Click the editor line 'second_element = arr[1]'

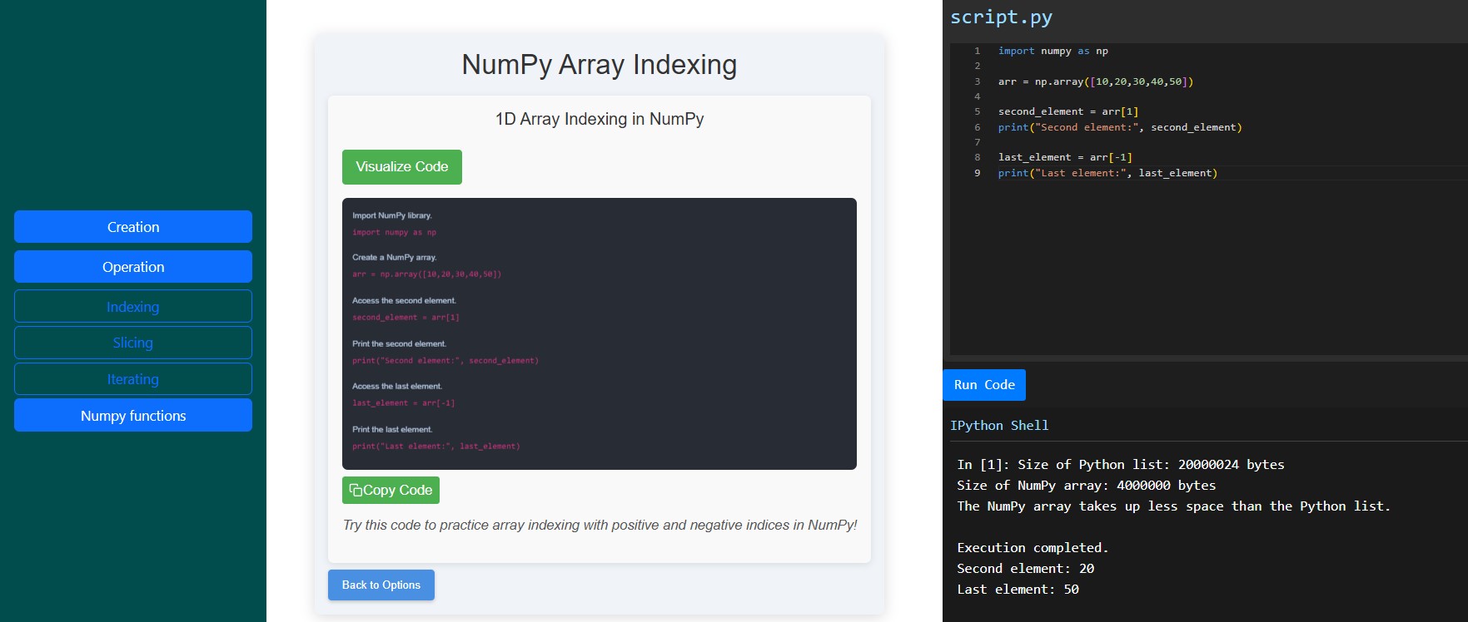[x=1068, y=111]
